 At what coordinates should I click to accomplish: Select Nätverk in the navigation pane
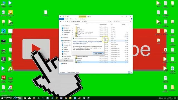click(65, 64)
